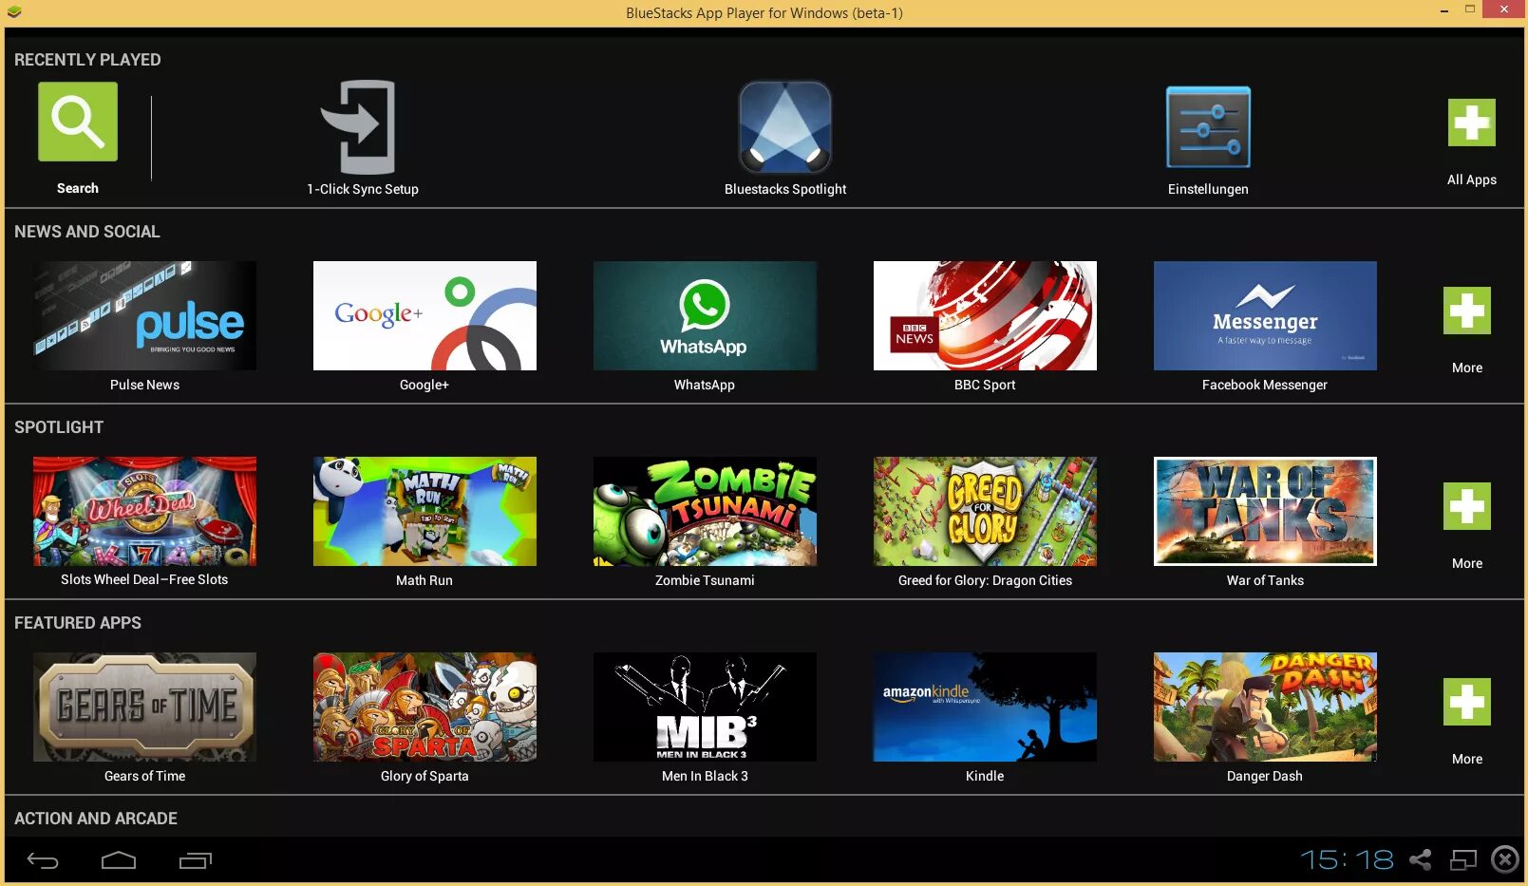Open Amazon Kindle app thumbnail

pyautogui.click(x=985, y=707)
